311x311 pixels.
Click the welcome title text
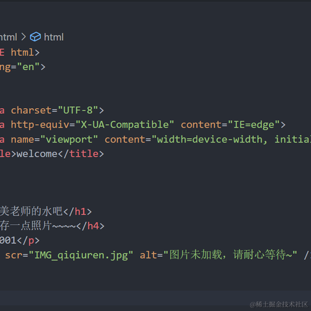point(37,154)
